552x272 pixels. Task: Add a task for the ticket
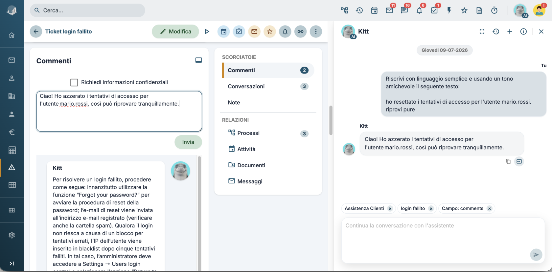[239, 31]
